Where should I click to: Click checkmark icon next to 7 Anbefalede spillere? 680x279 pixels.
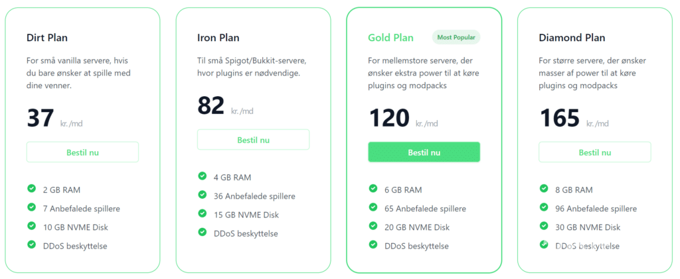(31, 208)
